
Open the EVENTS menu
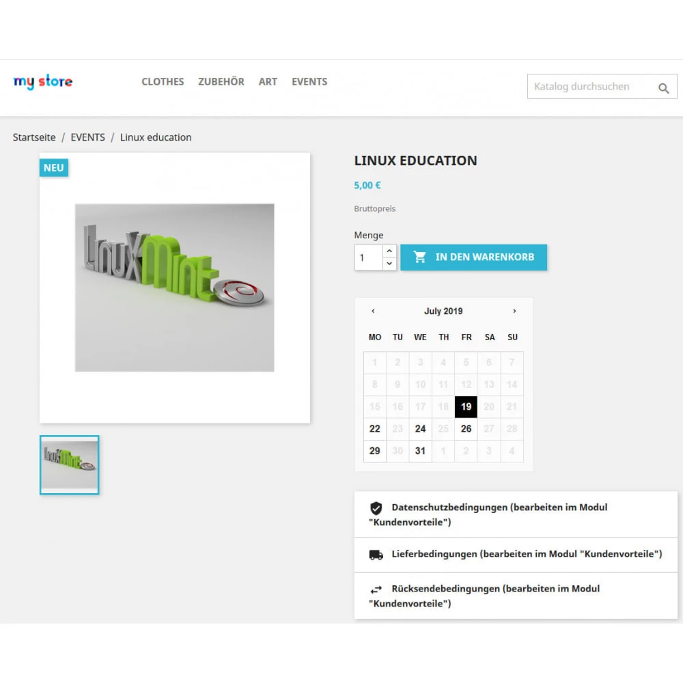coord(309,82)
